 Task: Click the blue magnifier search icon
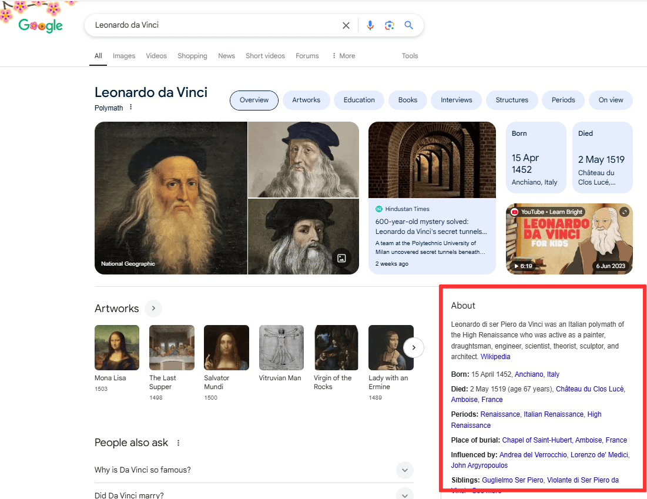(x=408, y=25)
